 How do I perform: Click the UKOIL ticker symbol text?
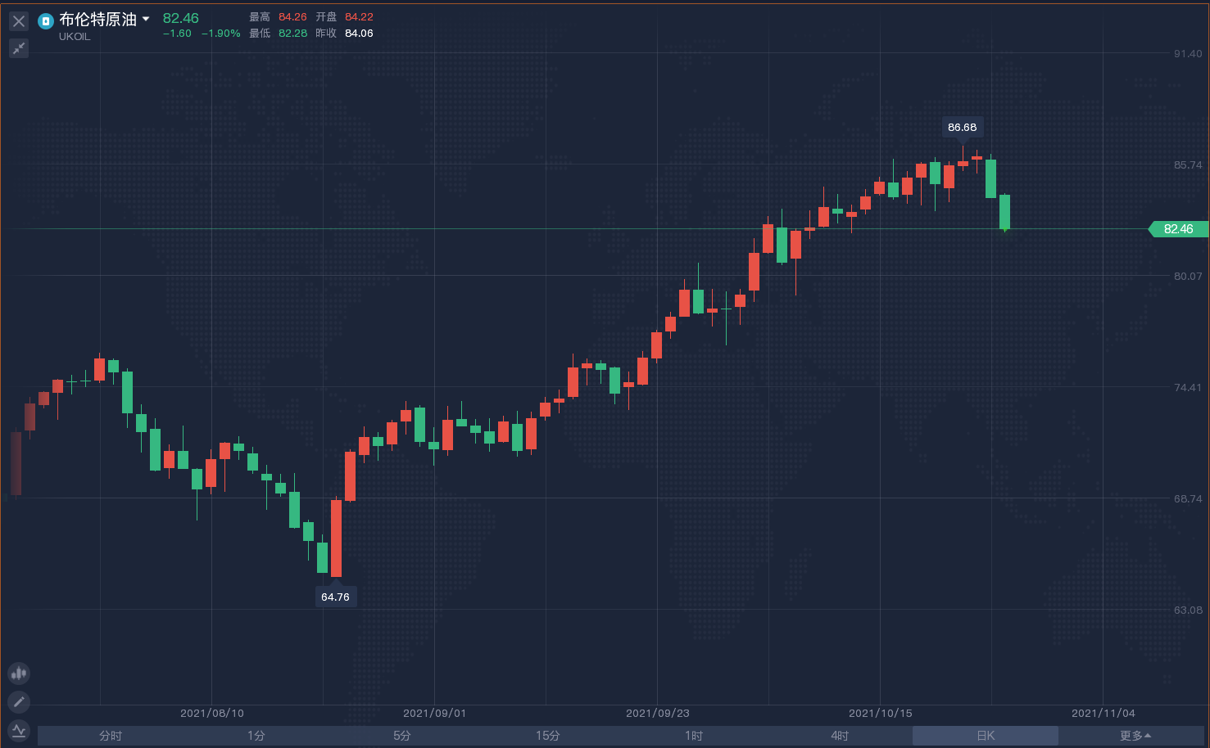pos(75,37)
